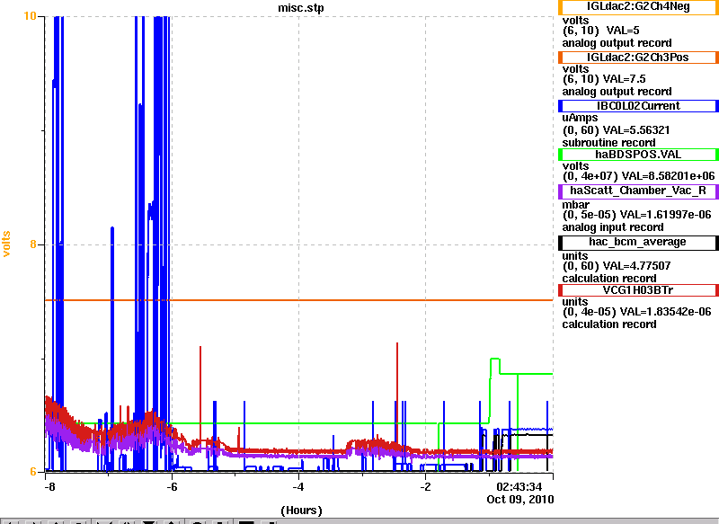
Task: Click the y-axis value 8
Action: pos(33,244)
